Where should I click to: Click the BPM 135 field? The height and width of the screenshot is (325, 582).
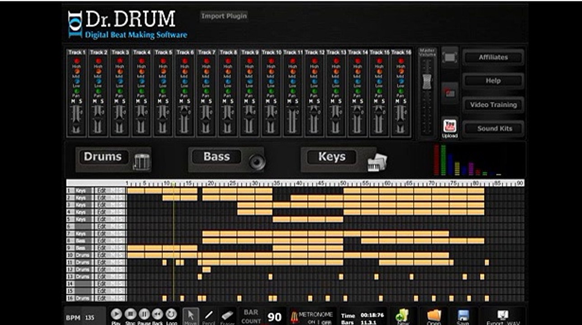(84, 318)
